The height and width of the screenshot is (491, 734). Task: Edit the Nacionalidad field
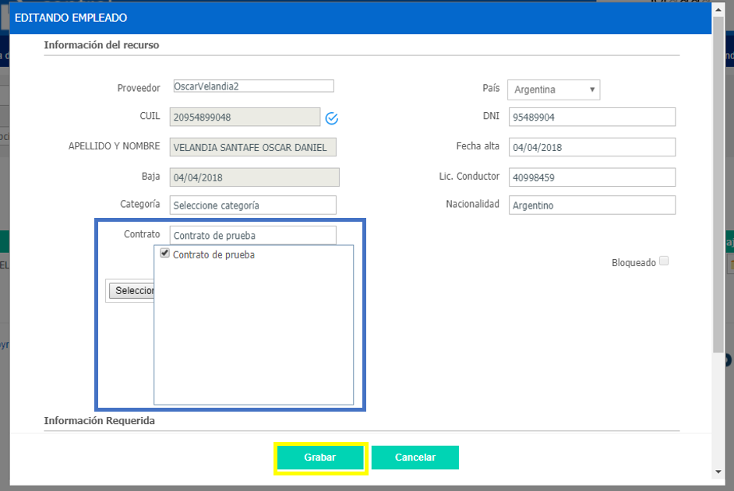click(592, 205)
